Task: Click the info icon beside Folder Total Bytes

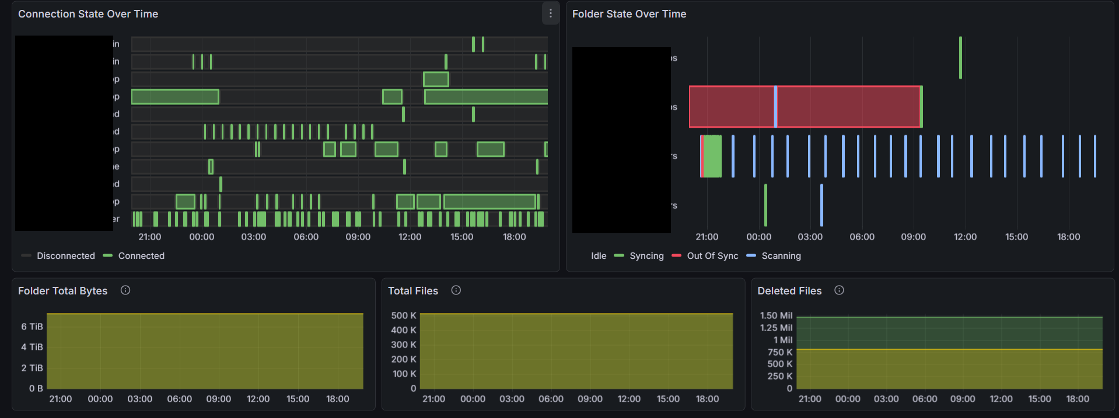Action: 125,290
